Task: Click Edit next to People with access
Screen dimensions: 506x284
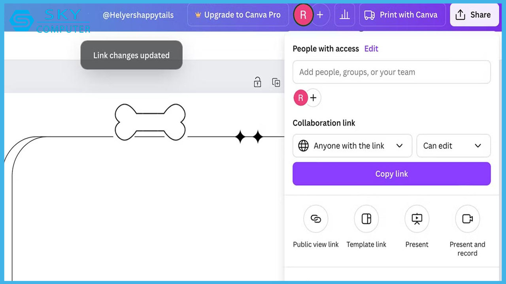Action: (371, 49)
